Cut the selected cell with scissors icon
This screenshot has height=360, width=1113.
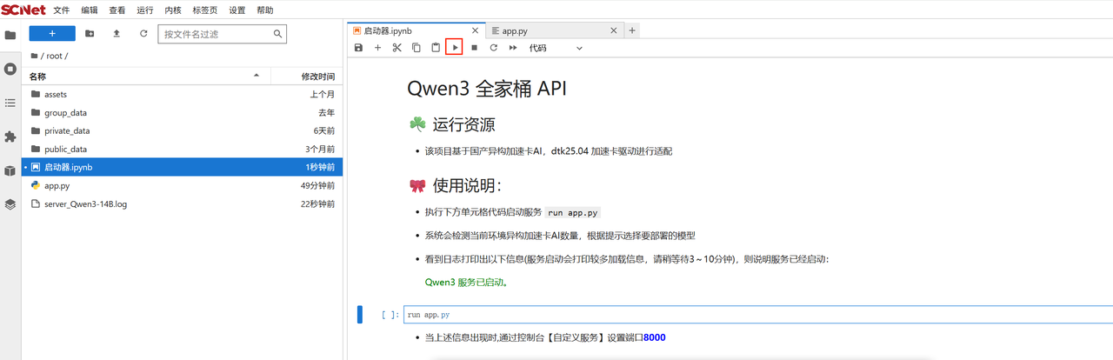pos(397,48)
